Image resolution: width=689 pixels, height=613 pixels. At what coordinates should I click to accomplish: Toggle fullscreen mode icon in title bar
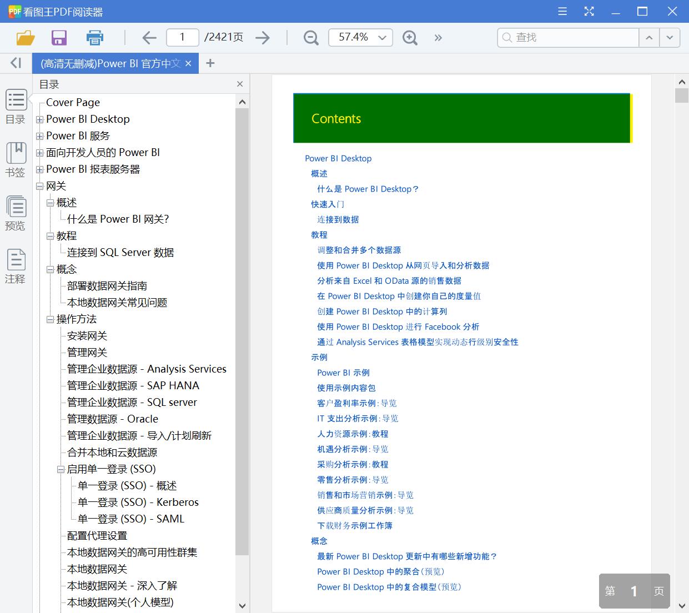[x=589, y=11]
